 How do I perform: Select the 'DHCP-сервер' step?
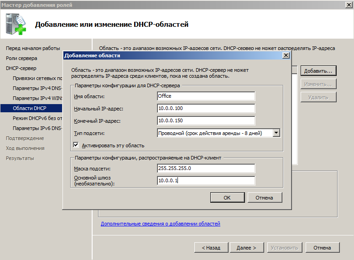[x=21, y=68]
